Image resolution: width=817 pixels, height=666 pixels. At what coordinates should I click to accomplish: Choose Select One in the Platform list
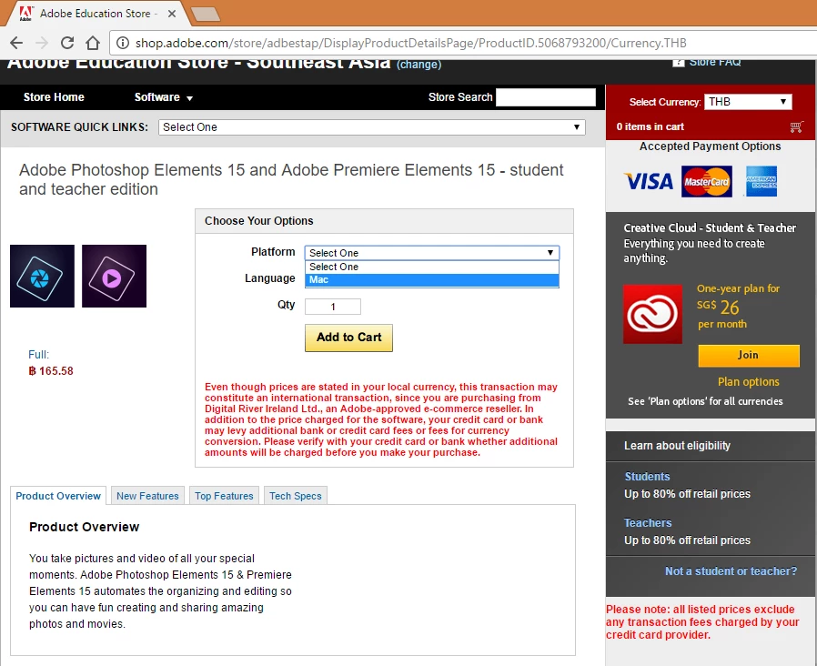click(x=432, y=267)
